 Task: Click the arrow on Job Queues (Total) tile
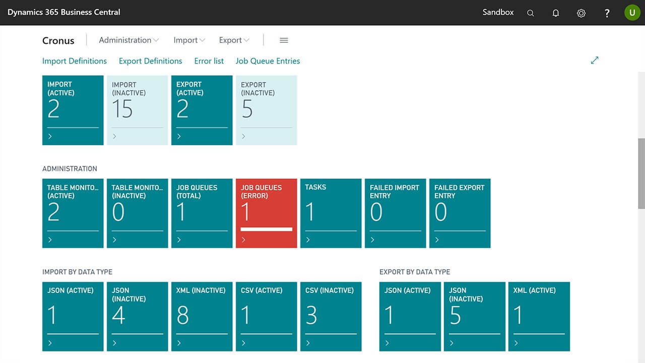pyautogui.click(x=179, y=240)
